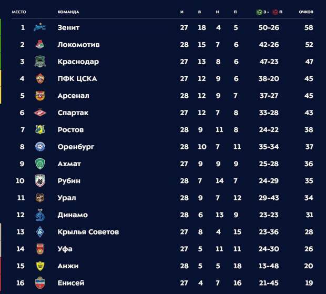Screen dimensions: 326x294
Task: Select the ПФК ЦСКА crest icon
Action: tap(40, 78)
